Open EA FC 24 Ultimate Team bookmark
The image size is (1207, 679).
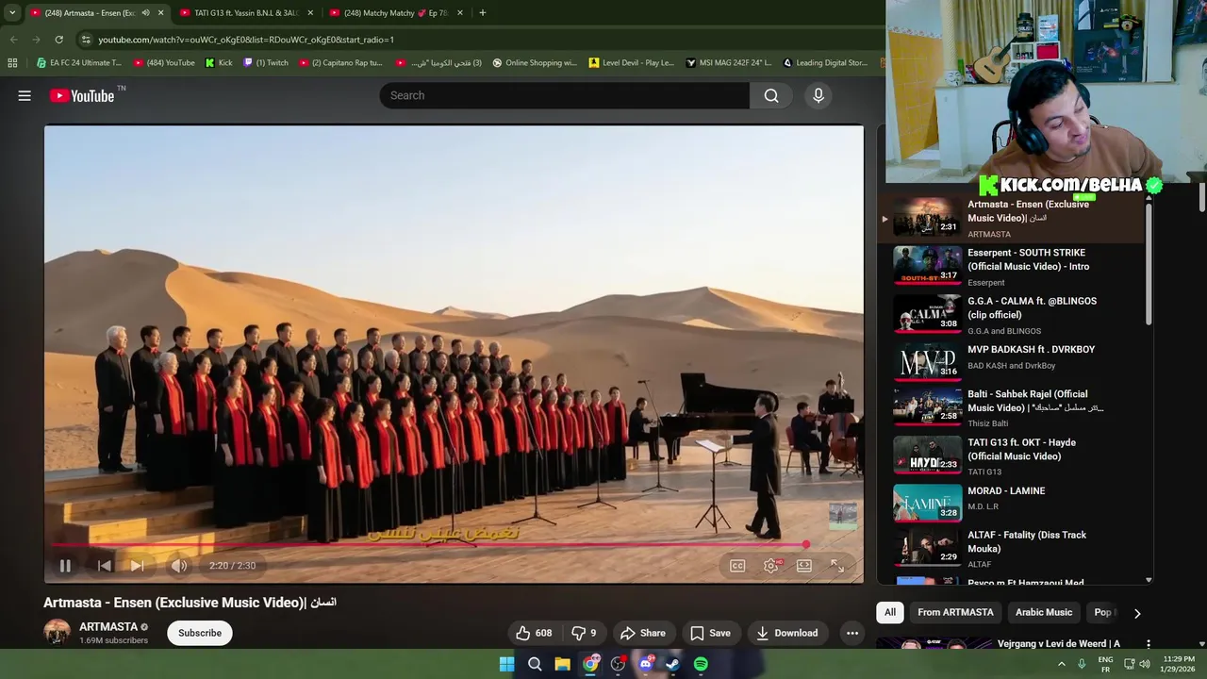pyautogui.click(x=78, y=63)
